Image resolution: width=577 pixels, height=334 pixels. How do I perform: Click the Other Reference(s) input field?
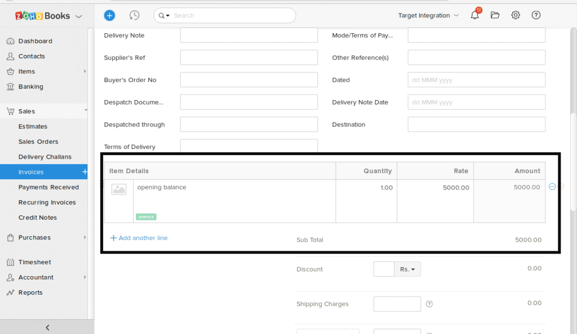click(x=477, y=57)
